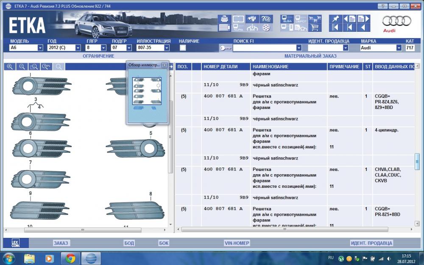Click the wheel rim icon

tap(266, 28)
